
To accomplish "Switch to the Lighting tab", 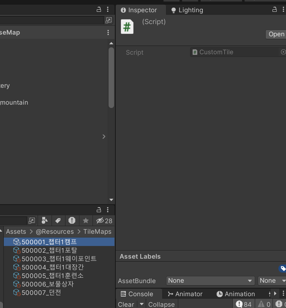I will [187, 10].
